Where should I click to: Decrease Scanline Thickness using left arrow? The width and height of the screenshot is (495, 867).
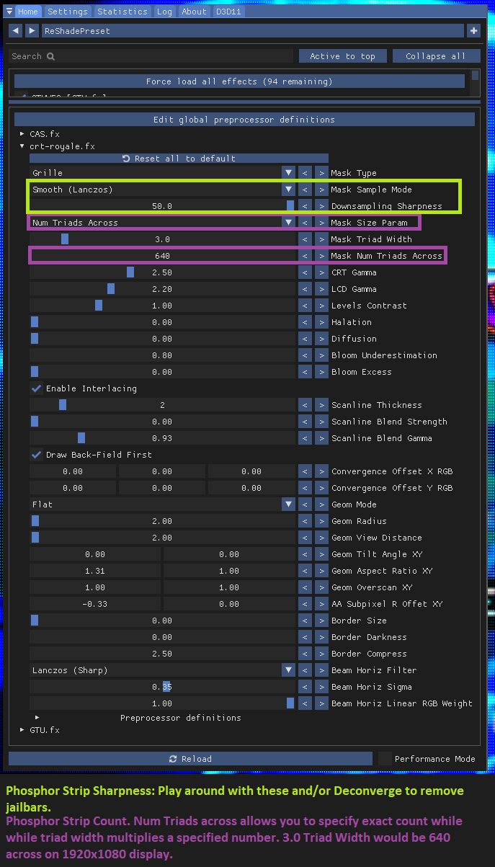tap(305, 405)
